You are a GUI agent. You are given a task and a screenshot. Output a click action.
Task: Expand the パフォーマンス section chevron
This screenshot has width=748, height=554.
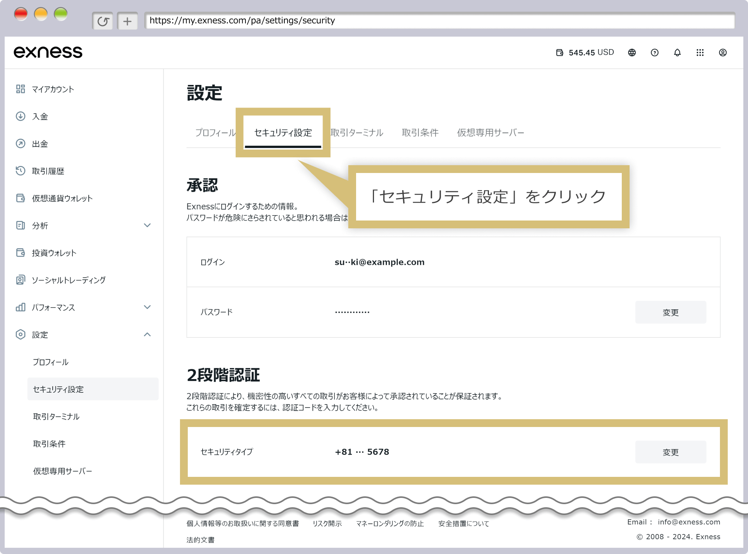click(147, 307)
